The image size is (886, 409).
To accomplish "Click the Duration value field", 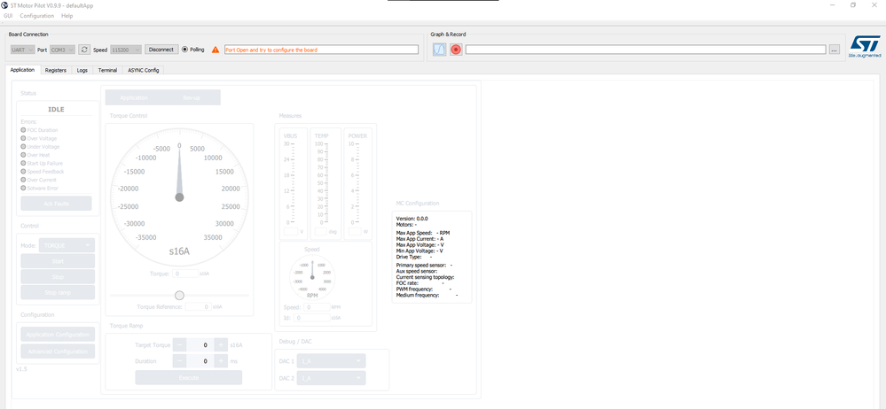I will click(x=200, y=360).
